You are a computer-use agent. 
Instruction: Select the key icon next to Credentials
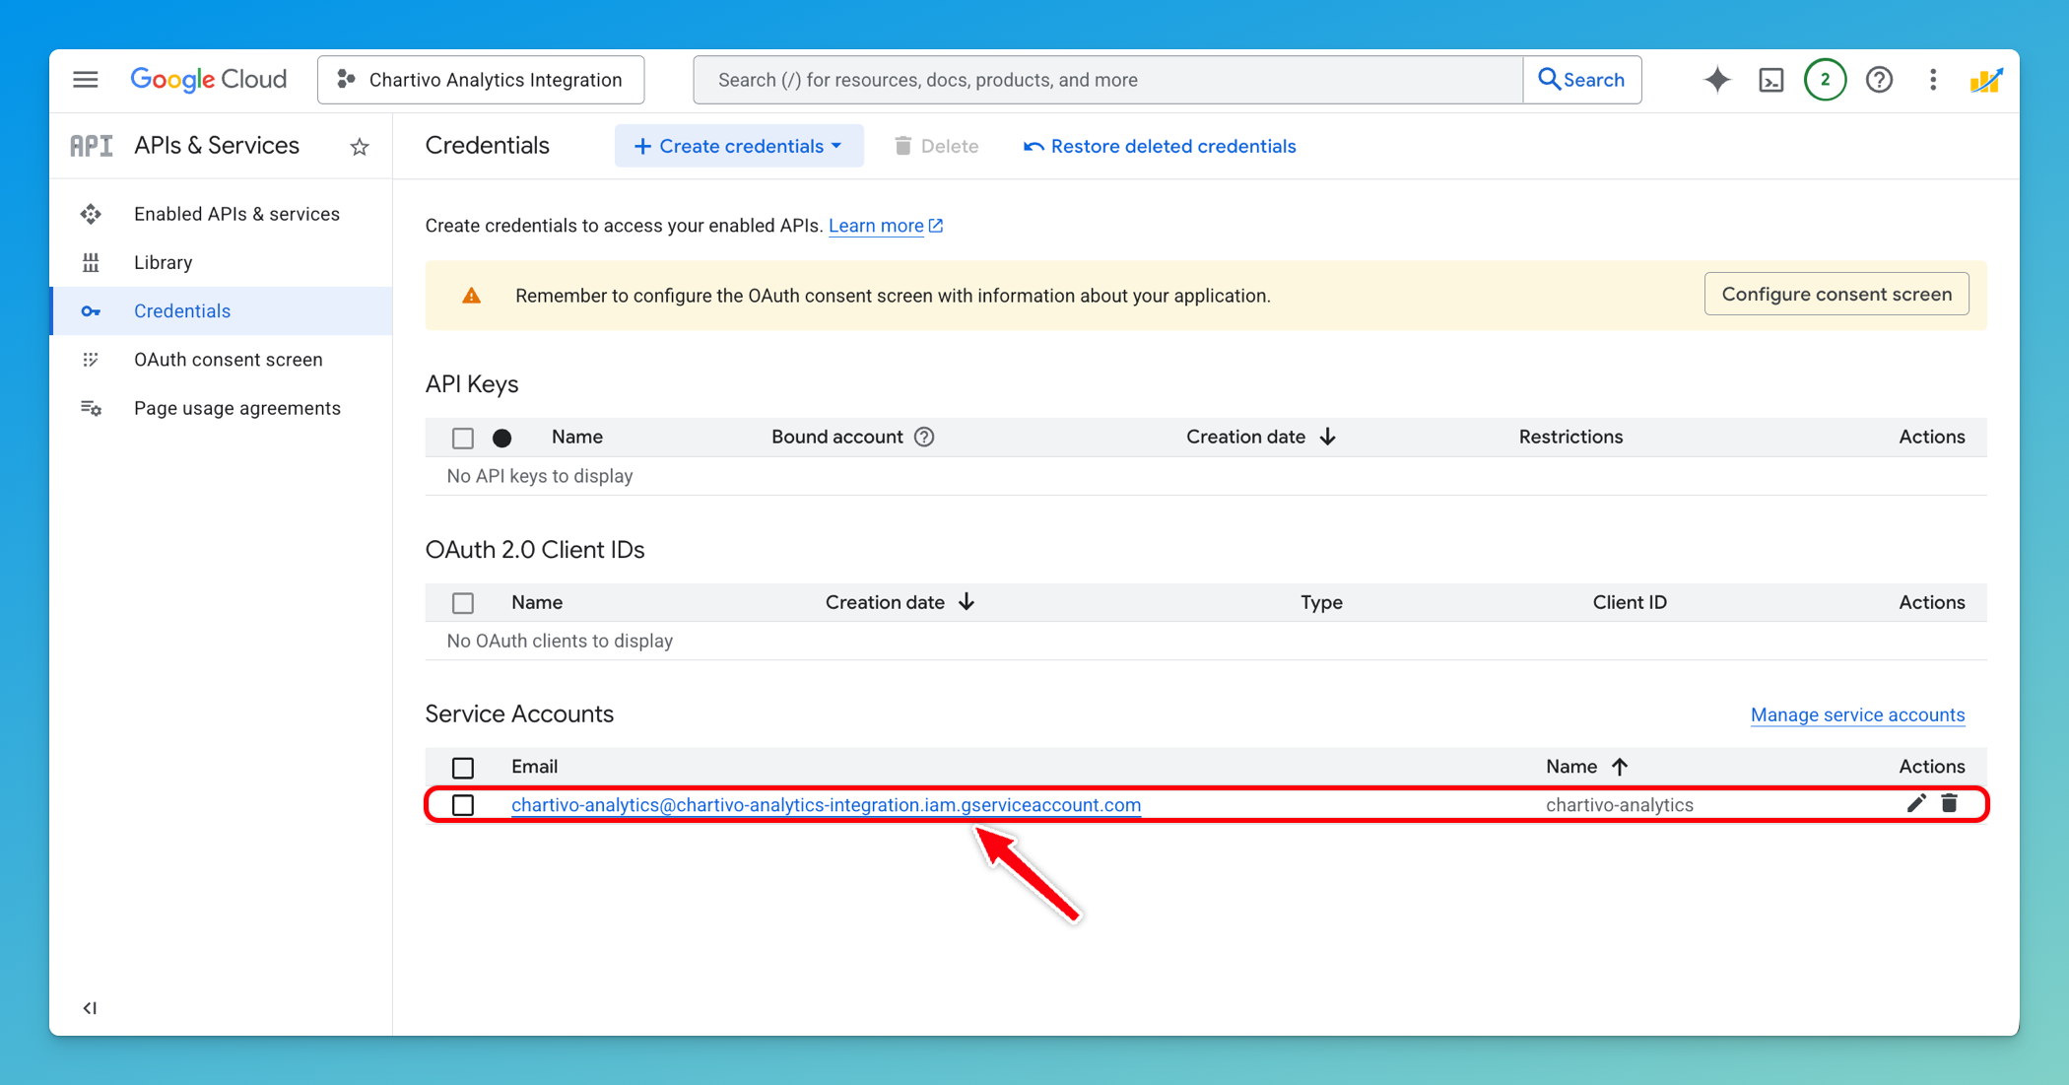[x=91, y=310]
